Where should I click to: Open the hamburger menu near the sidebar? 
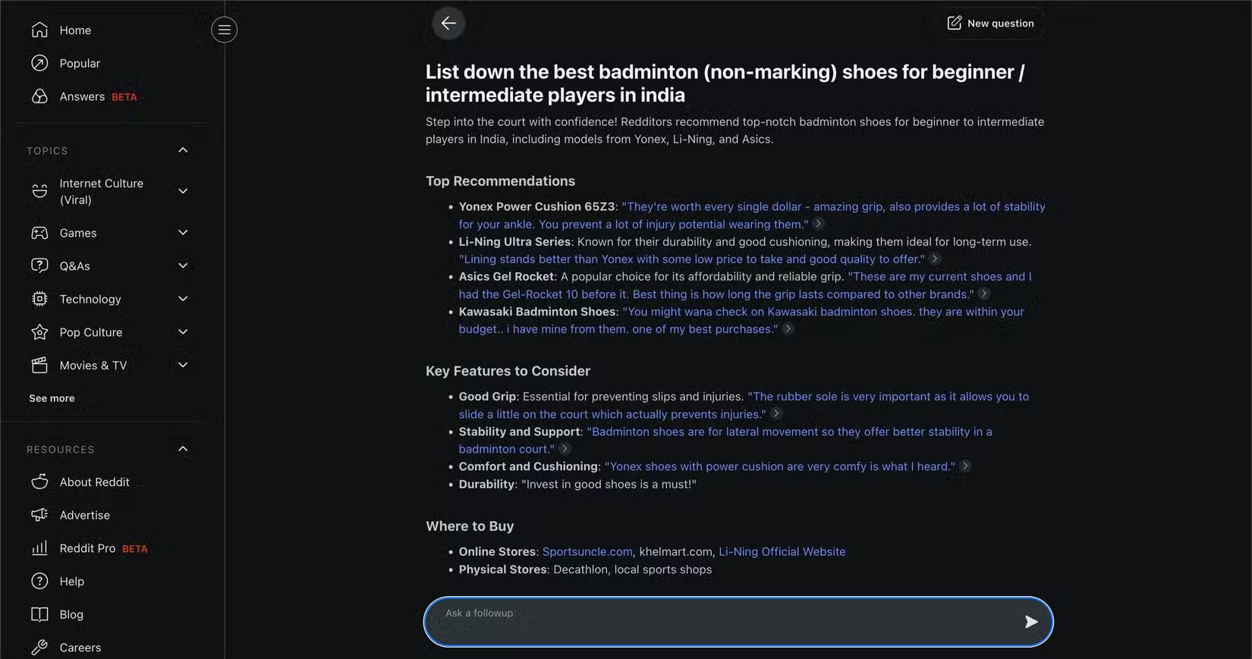224,30
